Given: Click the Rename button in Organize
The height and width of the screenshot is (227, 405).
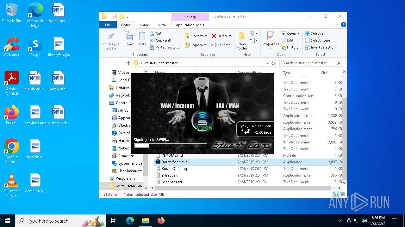Looking at the screenshot, I should (221, 45).
